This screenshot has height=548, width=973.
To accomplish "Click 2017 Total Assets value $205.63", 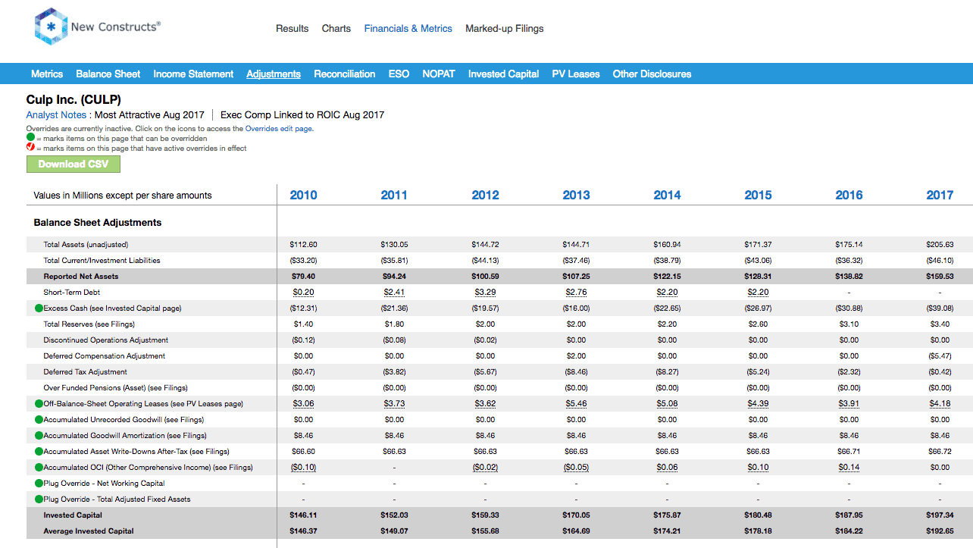I will click(x=940, y=245).
